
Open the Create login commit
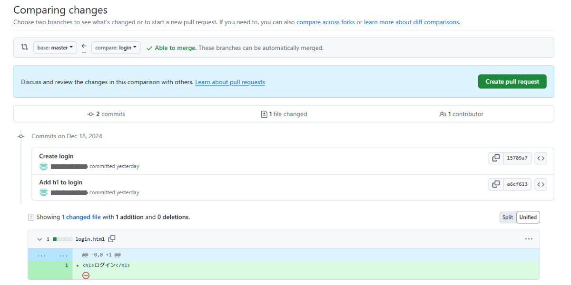(56, 156)
